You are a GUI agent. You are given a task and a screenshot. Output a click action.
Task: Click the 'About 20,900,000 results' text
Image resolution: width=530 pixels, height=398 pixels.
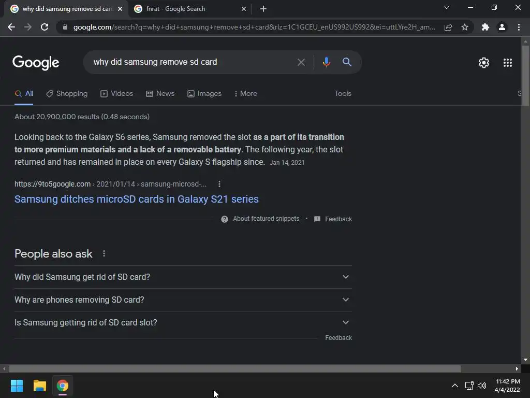tap(82, 117)
